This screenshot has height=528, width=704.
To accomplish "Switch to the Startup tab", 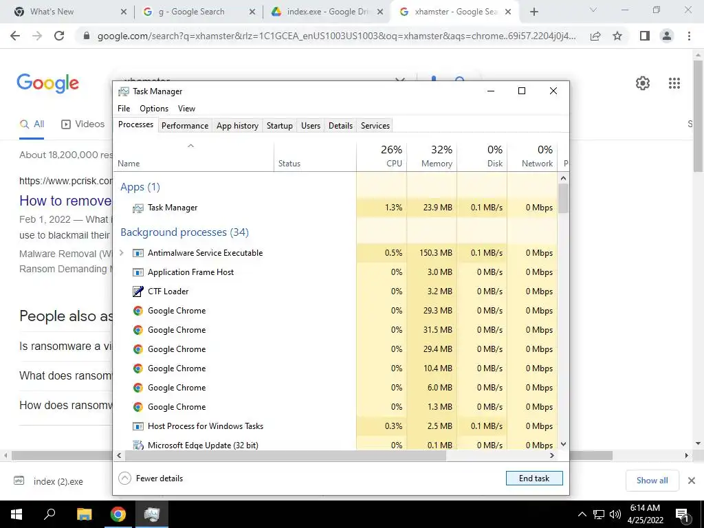I will [280, 126].
